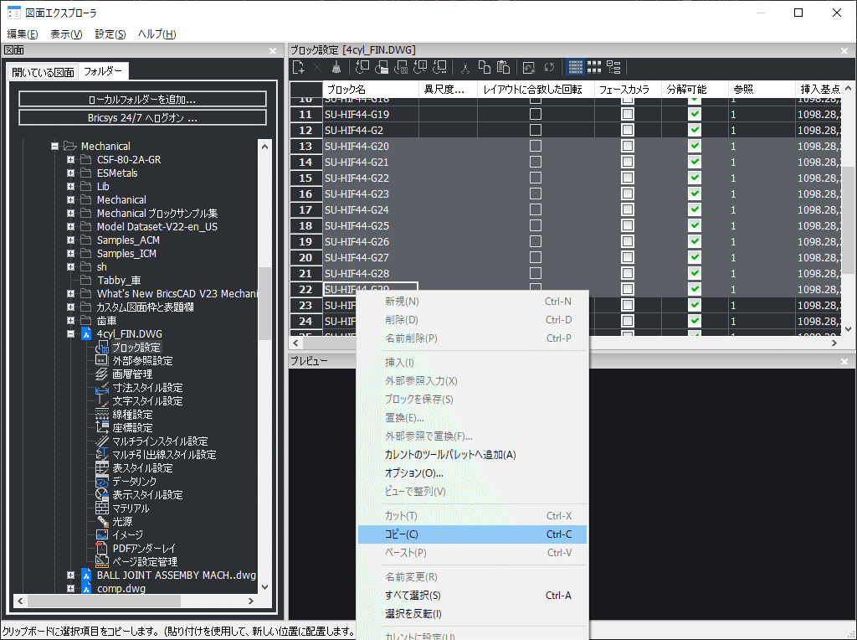This screenshot has height=640, width=857.
Task: Open 座標設定 node
Action: tap(132, 428)
